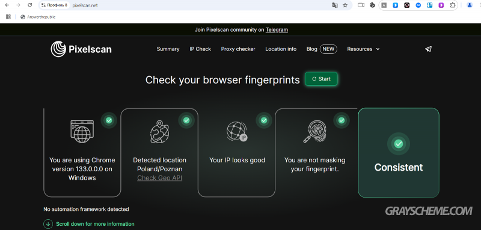Open the Check Geo API link

(x=159, y=178)
